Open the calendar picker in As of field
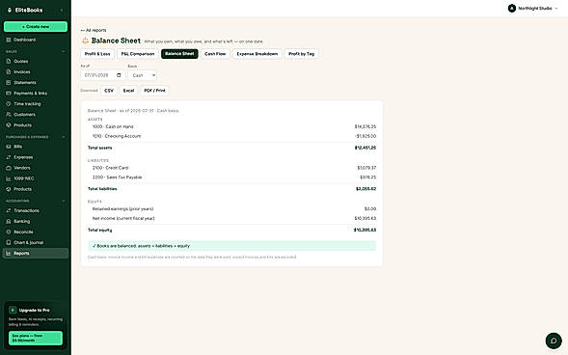Viewport: 568px width, 355px height. tap(119, 75)
